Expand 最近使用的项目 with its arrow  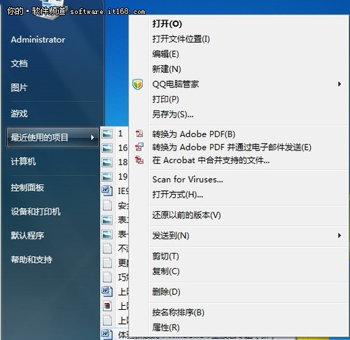click(x=92, y=138)
